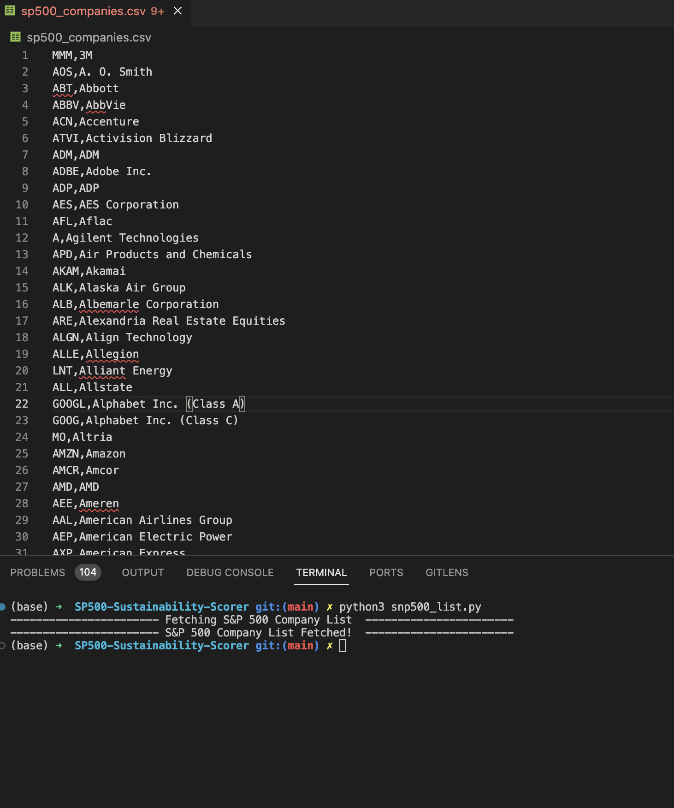Click 'AES,AES Corporation' row

pos(116,205)
